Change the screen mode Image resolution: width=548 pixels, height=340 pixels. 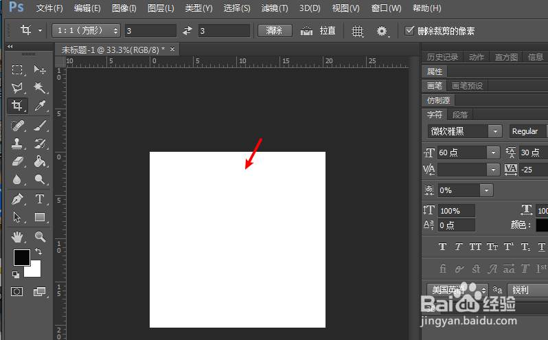tap(40, 291)
